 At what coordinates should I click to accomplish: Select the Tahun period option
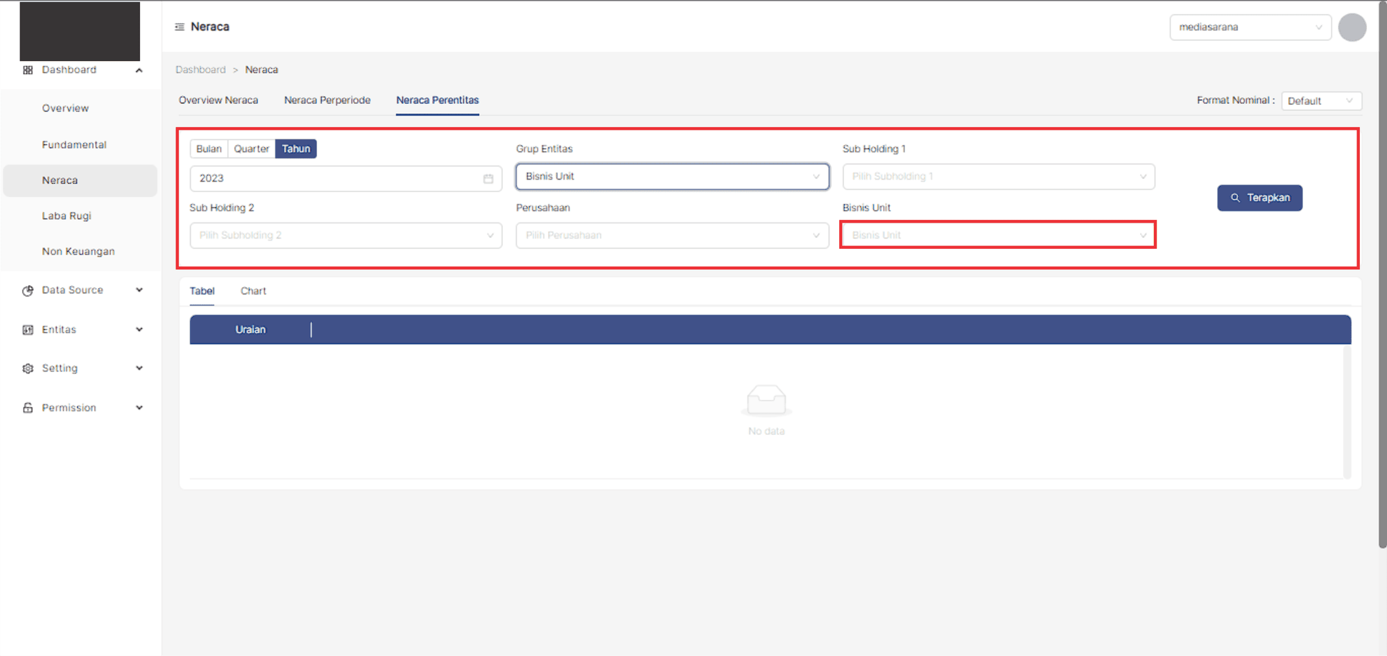click(295, 149)
